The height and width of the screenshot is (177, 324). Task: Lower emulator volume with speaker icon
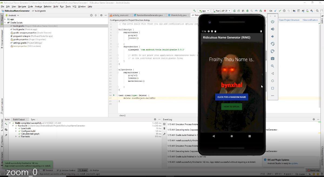click(273, 36)
